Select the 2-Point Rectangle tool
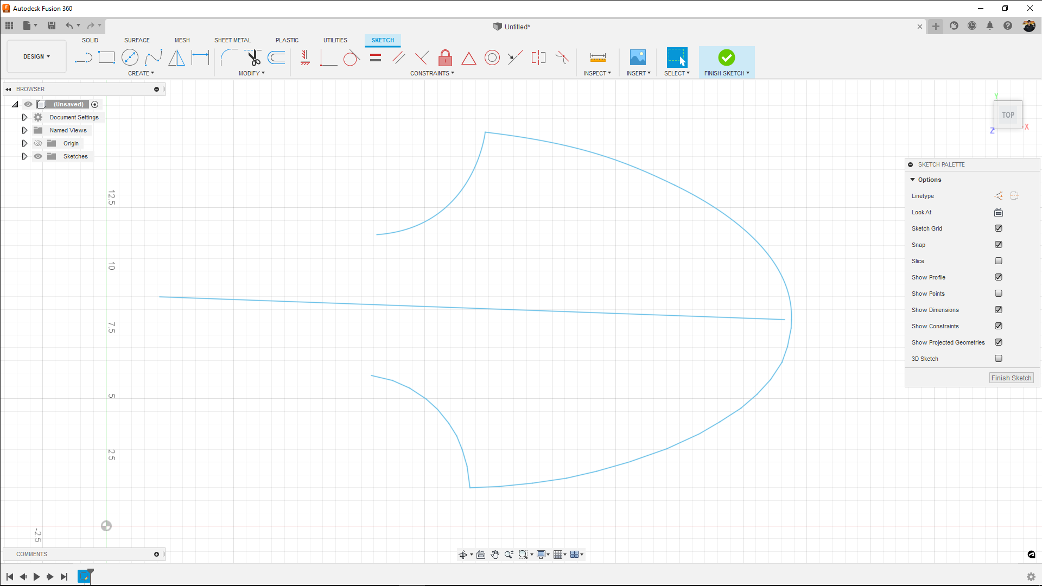 (x=106, y=58)
